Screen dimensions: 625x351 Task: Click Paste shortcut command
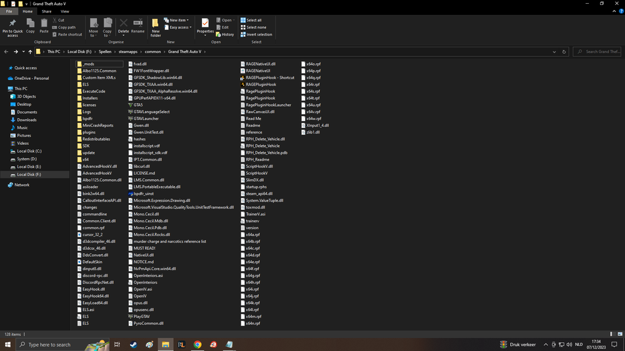(x=67, y=34)
